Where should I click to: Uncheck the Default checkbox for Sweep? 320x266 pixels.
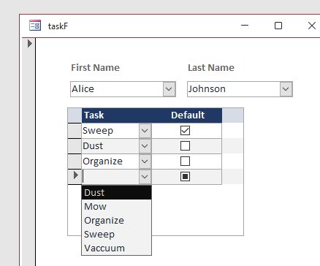(x=185, y=131)
